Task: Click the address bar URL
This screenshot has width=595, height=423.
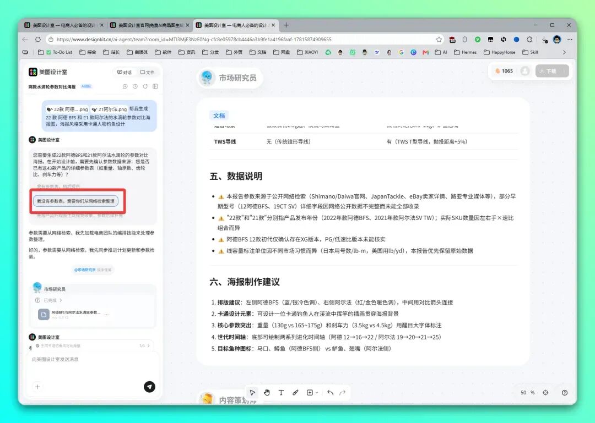Action: 194,40
